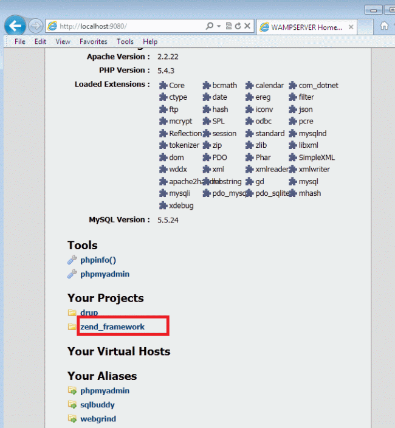Image resolution: width=395 pixels, height=428 pixels.
Task: Click the puzzle icon next to Core
Action: tap(163, 85)
